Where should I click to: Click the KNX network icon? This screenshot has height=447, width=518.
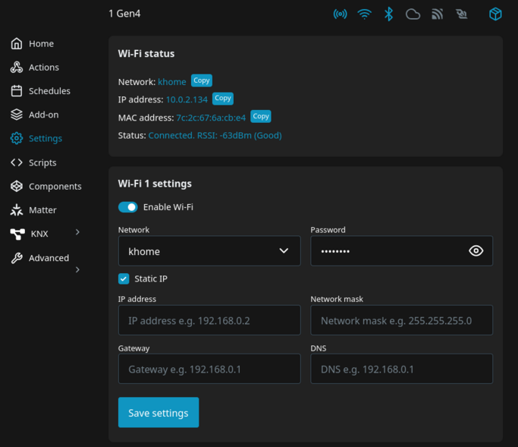coord(17,234)
